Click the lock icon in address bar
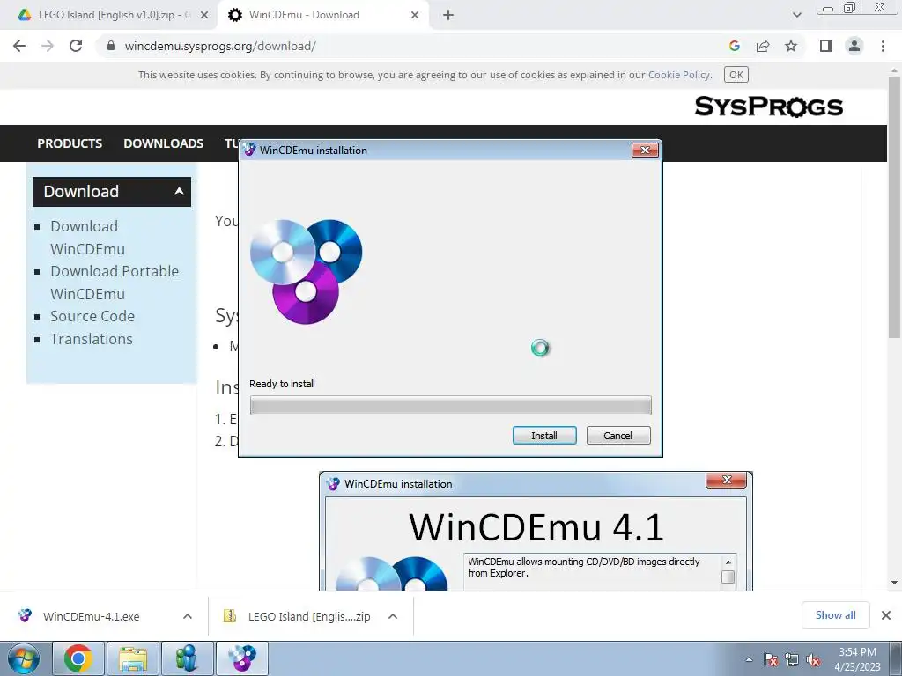The height and width of the screenshot is (676, 902). pyautogui.click(x=111, y=46)
